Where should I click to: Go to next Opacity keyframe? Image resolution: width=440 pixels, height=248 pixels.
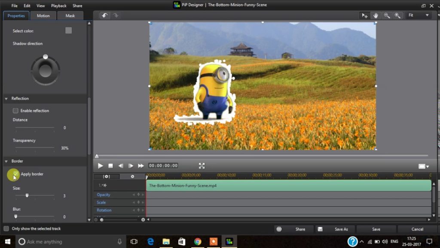tap(143, 195)
